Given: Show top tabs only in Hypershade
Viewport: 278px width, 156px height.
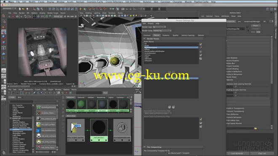Looking at the screenshot, I should 13,93.
